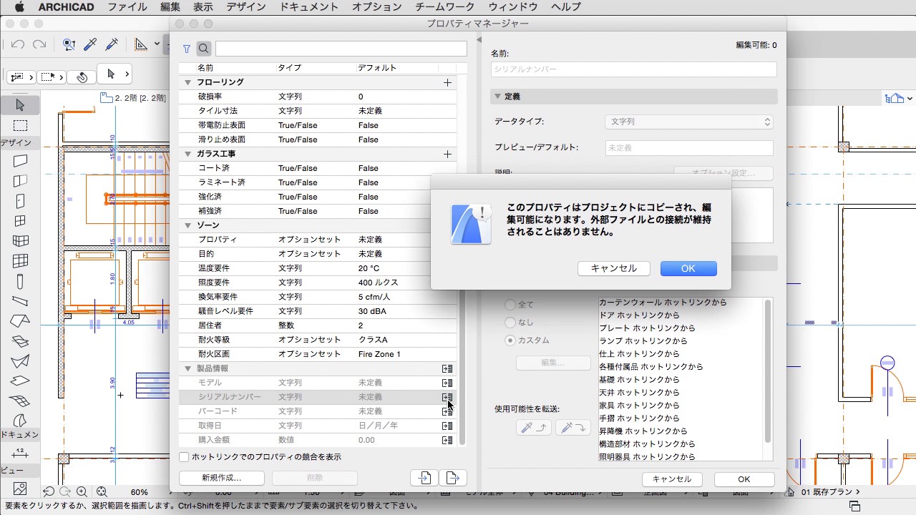Select the Wall tool in the toolbox

20,161
